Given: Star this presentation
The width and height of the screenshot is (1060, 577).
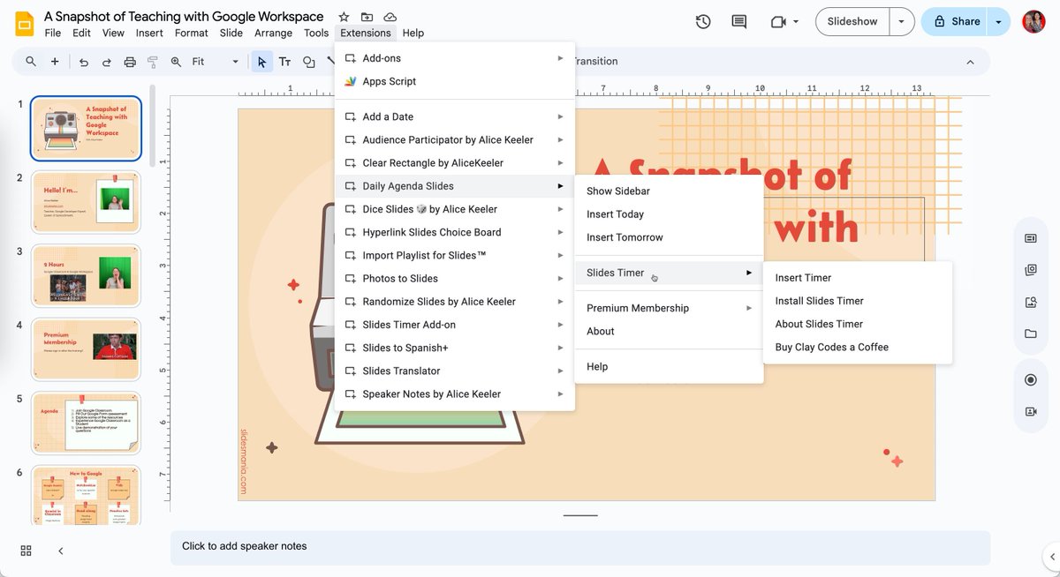Looking at the screenshot, I should coord(344,17).
